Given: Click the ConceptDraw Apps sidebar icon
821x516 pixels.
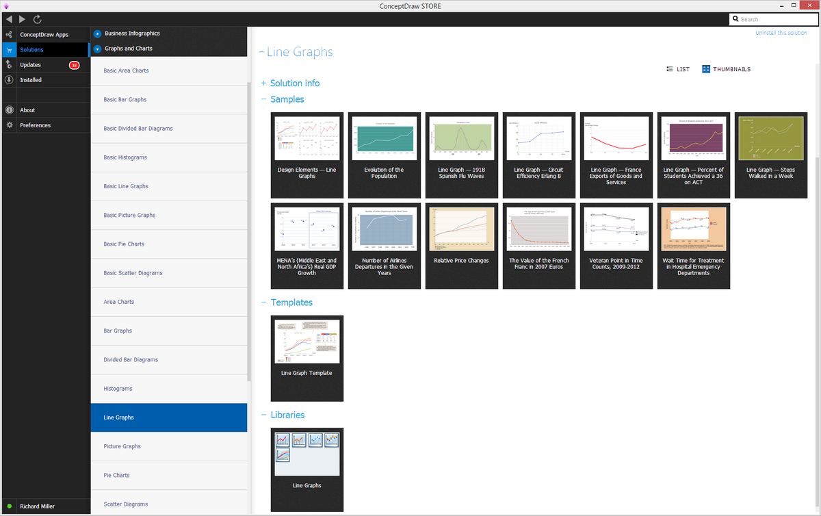Looking at the screenshot, I should pyautogui.click(x=8, y=34).
